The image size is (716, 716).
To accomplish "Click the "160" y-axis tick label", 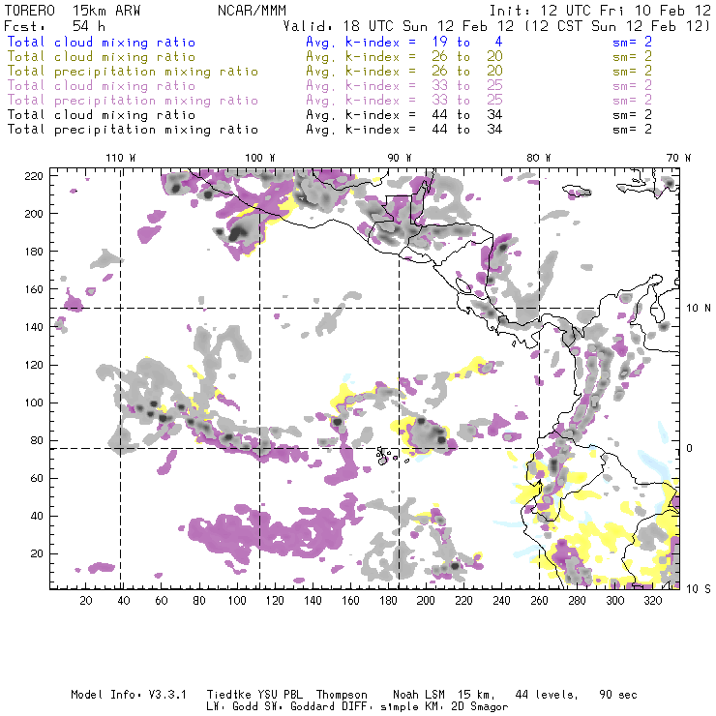I will [34, 289].
